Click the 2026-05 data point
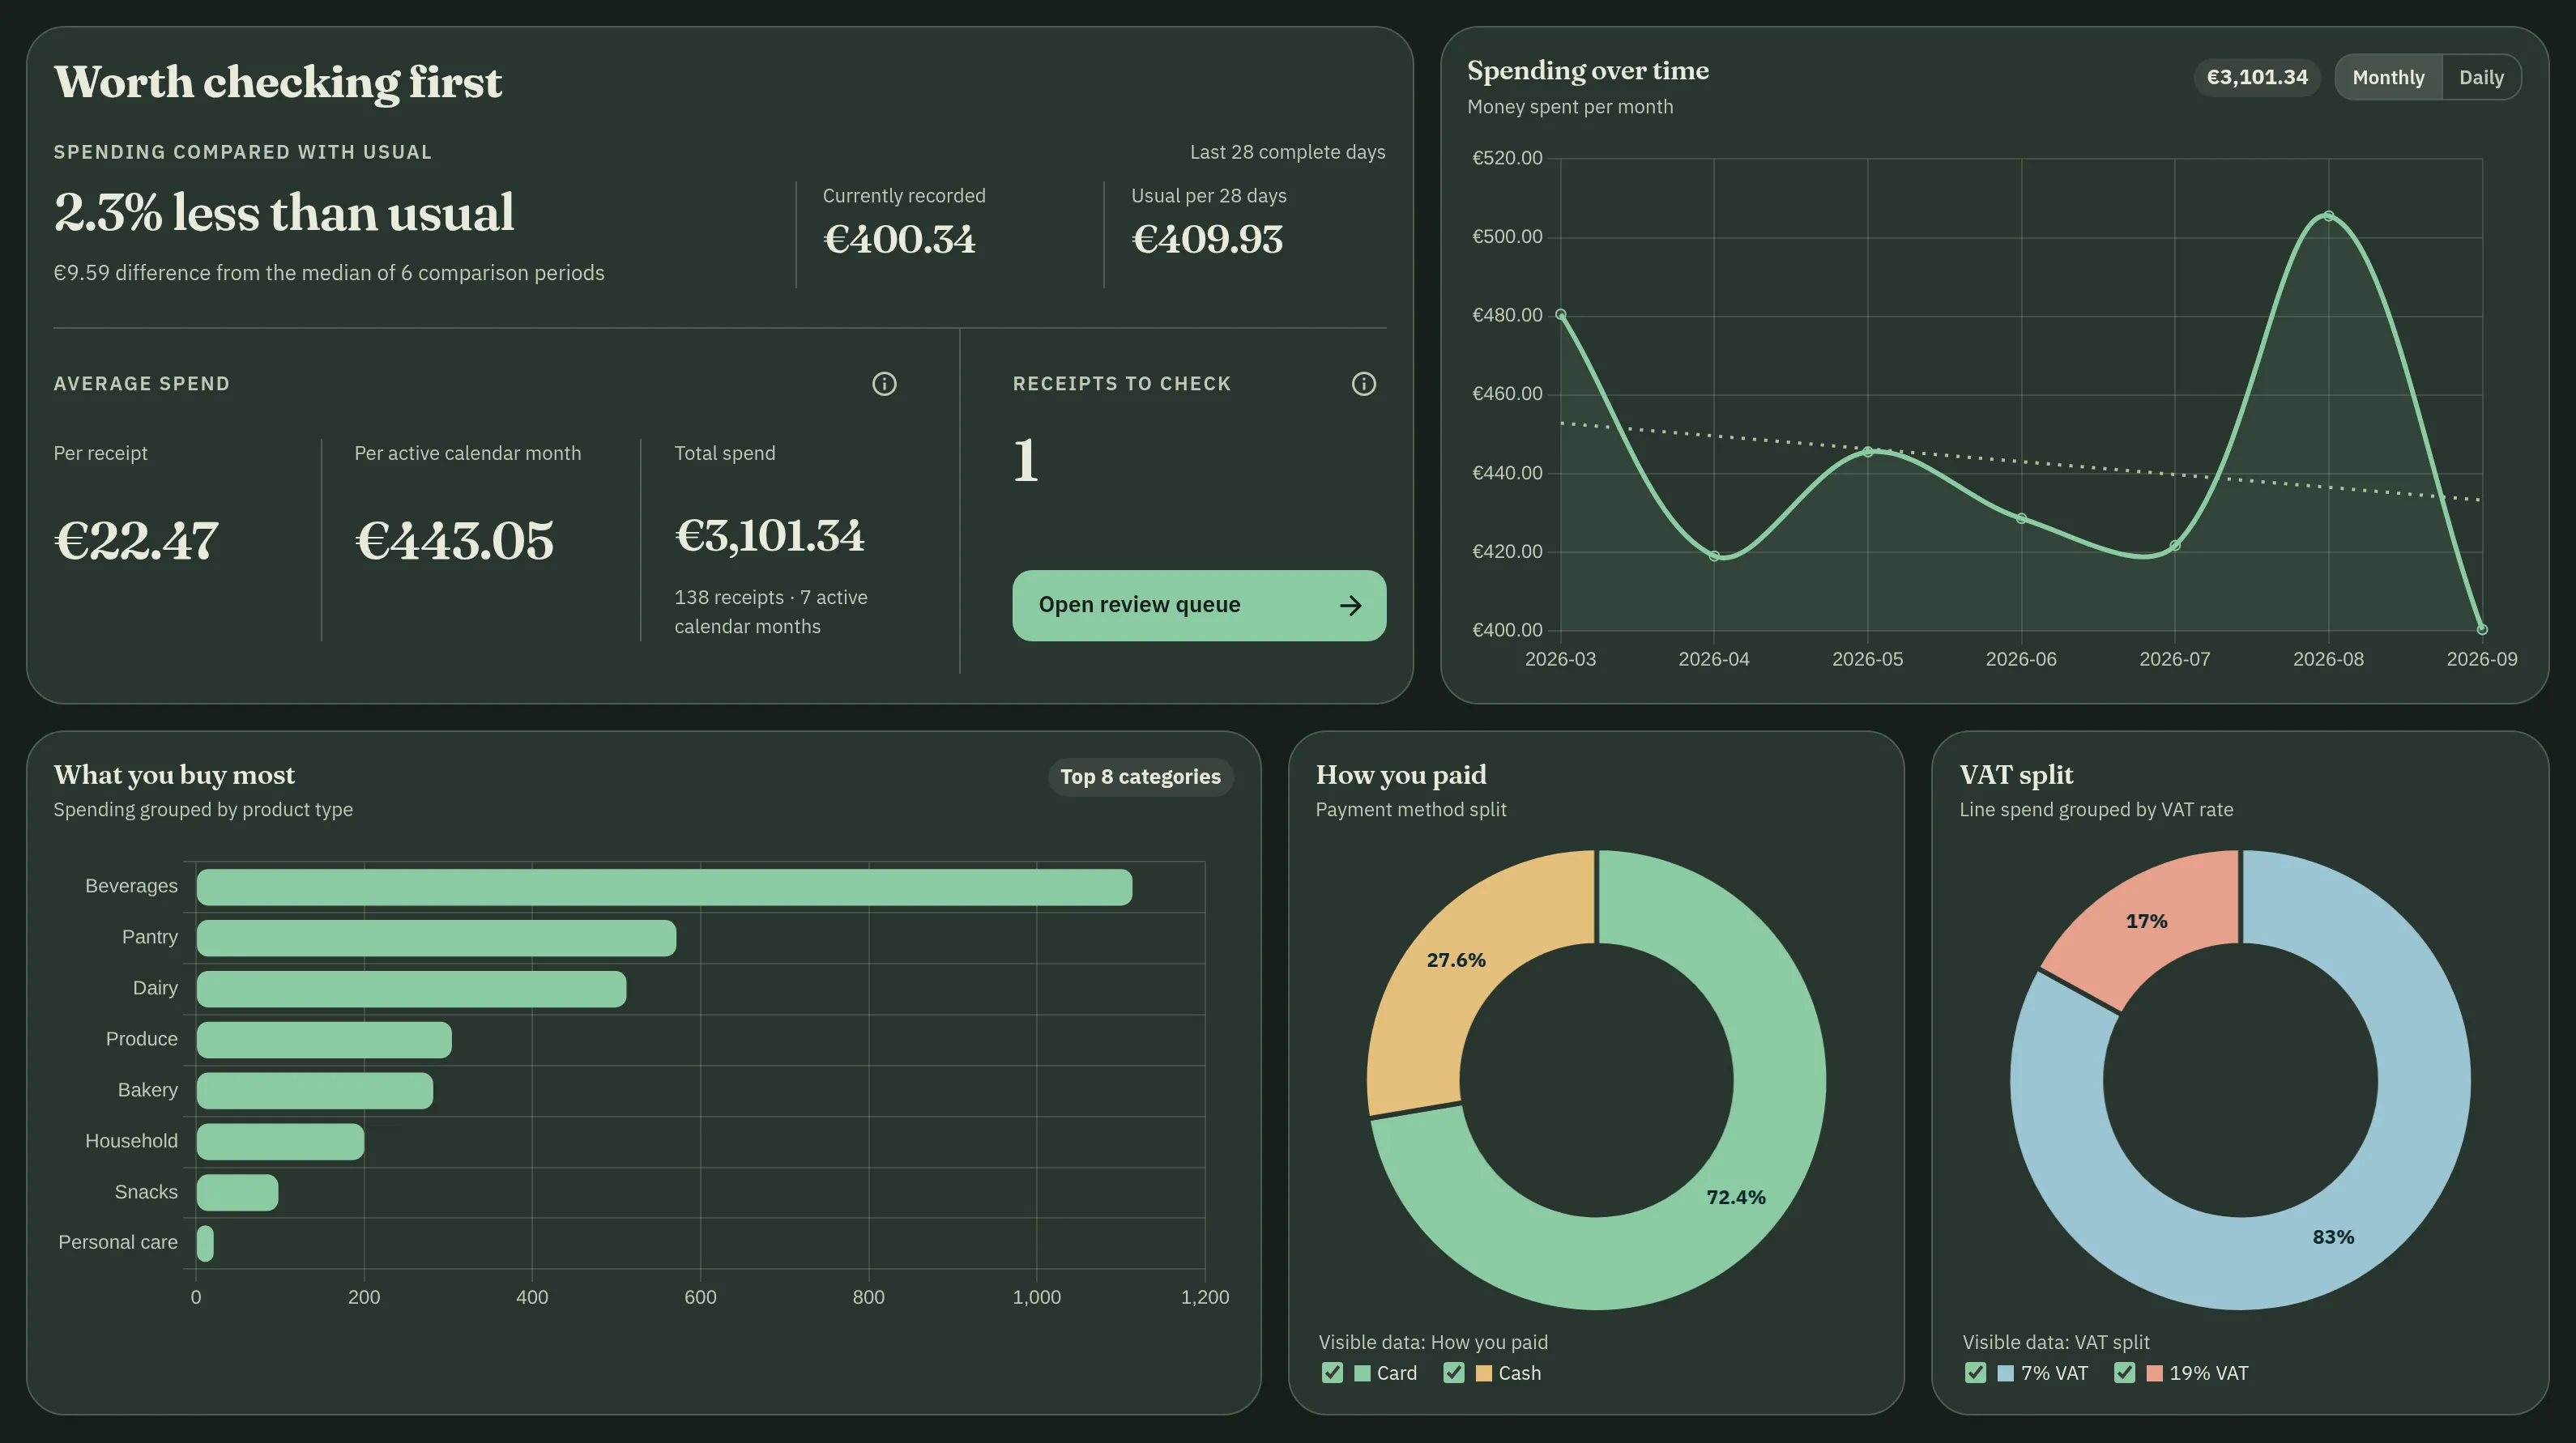2576x1443 pixels. (1868, 452)
